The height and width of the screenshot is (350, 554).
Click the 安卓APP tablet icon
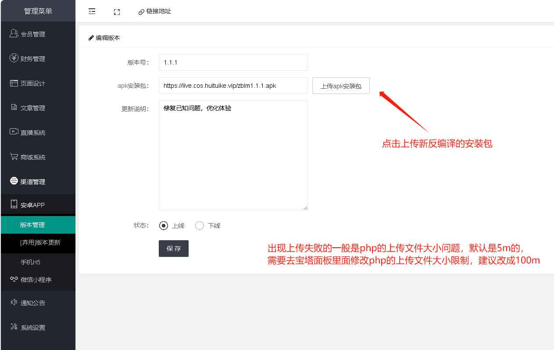[x=14, y=204]
